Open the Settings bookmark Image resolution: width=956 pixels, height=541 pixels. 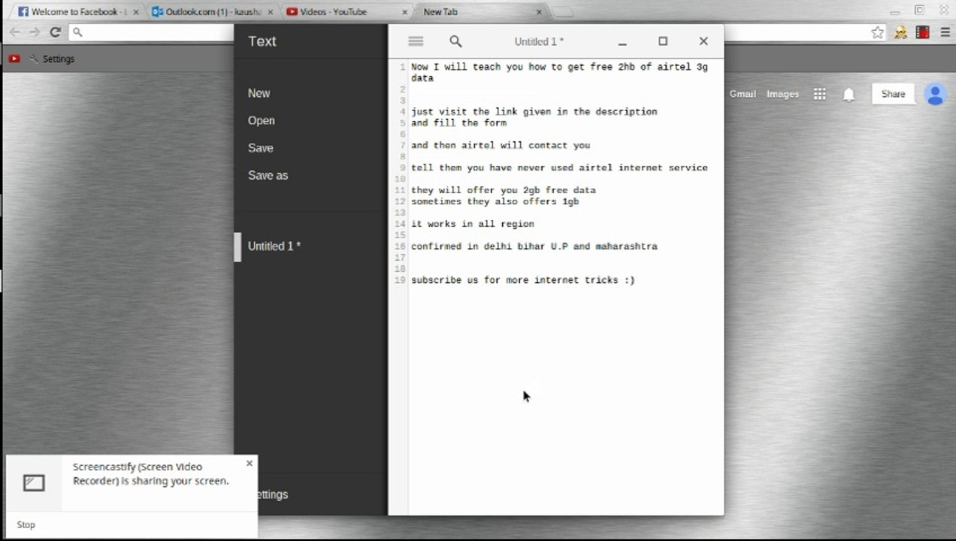pos(51,59)
